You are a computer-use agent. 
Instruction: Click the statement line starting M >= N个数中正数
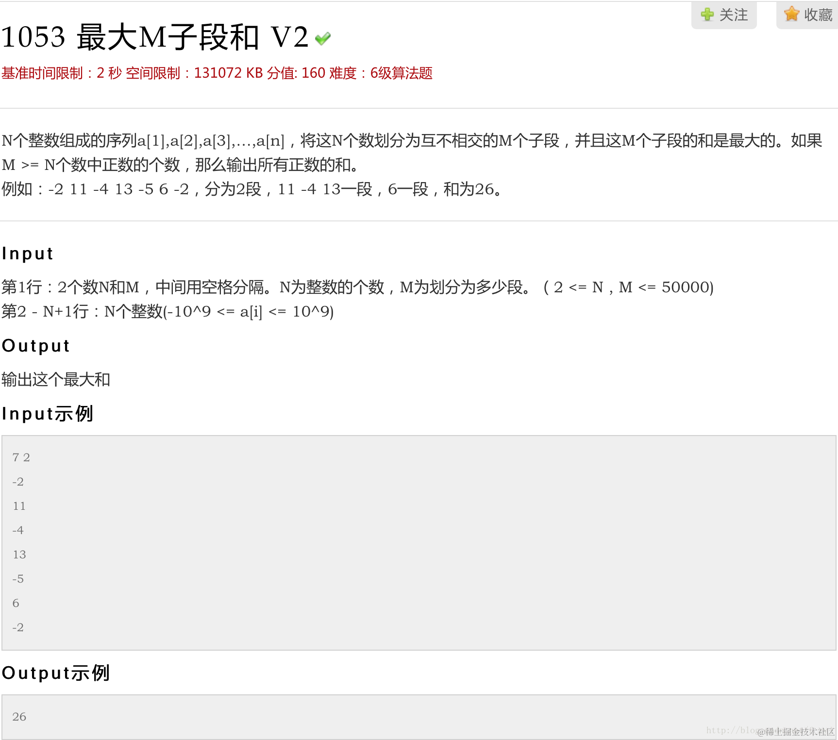(x=181, y=165)
